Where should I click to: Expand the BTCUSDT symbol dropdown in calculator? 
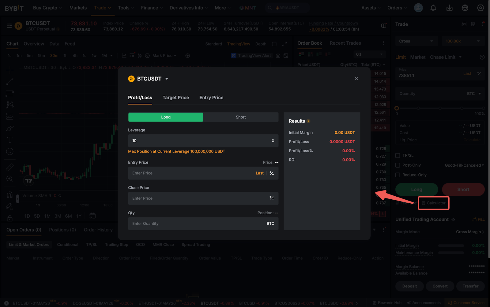click(167, 79)
